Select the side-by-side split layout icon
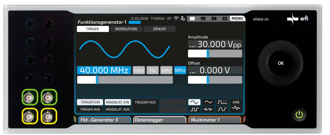330x135 pixels. pyautogui.click(x=214, y=19)
